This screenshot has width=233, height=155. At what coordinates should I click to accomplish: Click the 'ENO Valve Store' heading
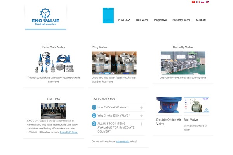coord(104,99)
